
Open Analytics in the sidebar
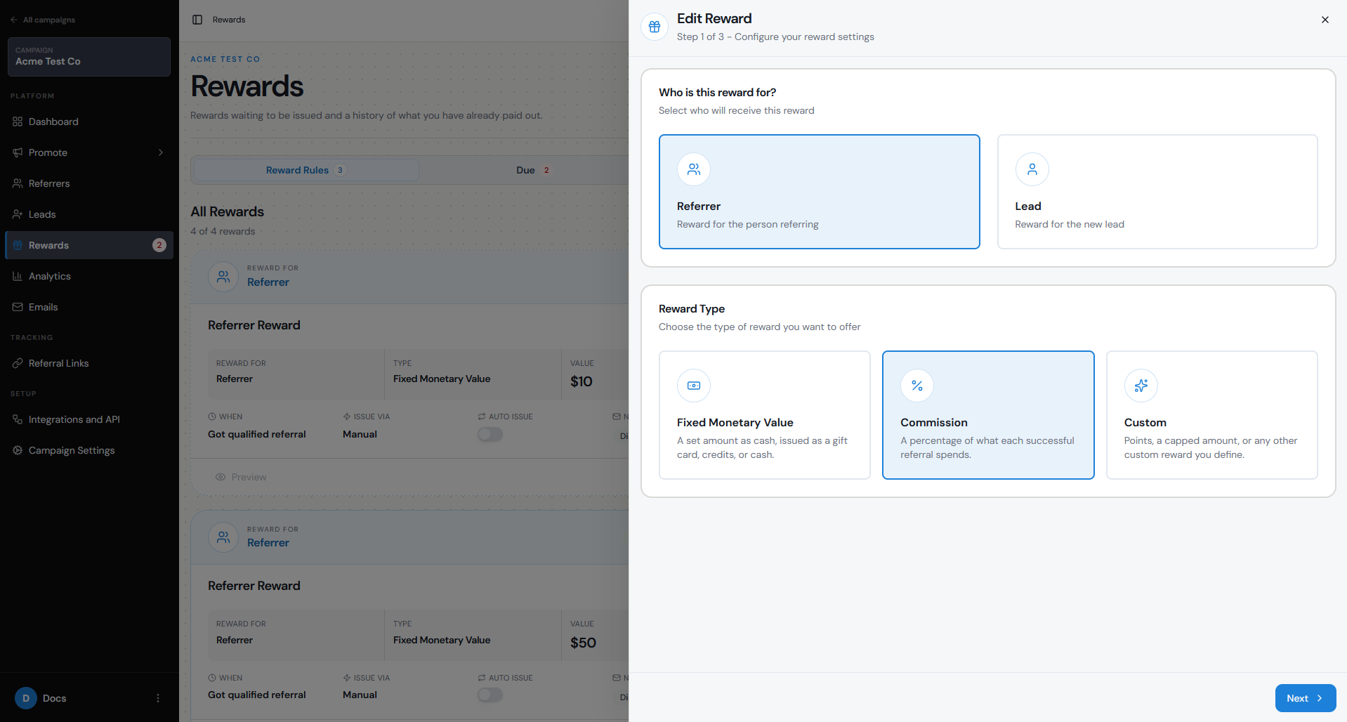[89, 276]
